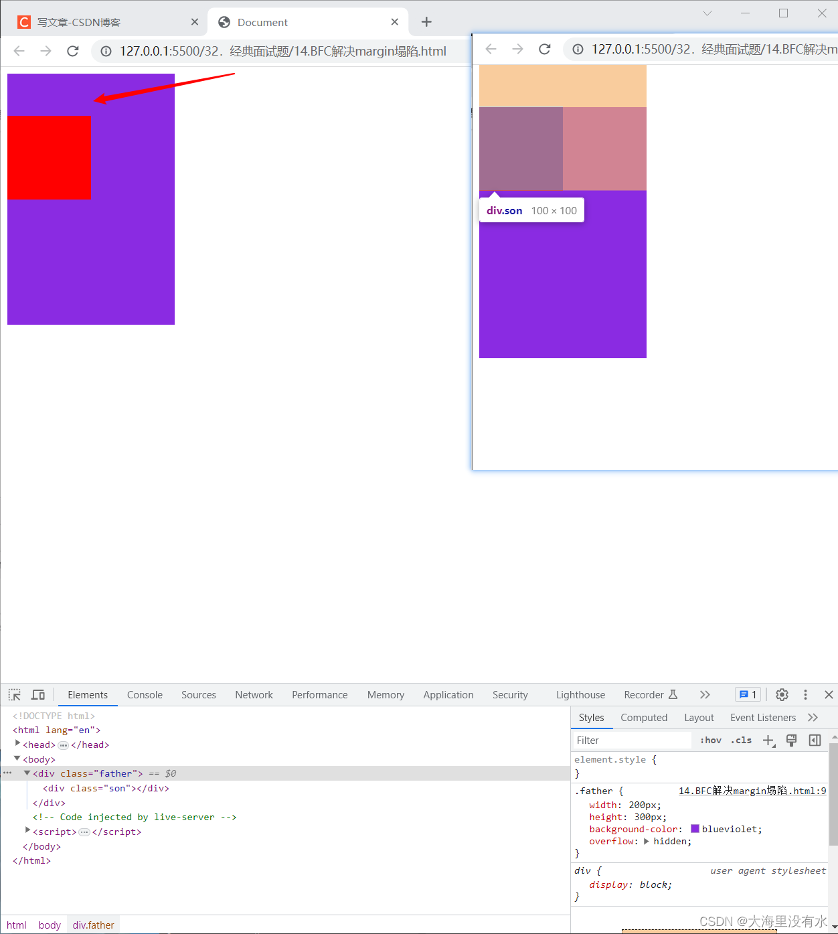Go back in the right browser window

491,49
